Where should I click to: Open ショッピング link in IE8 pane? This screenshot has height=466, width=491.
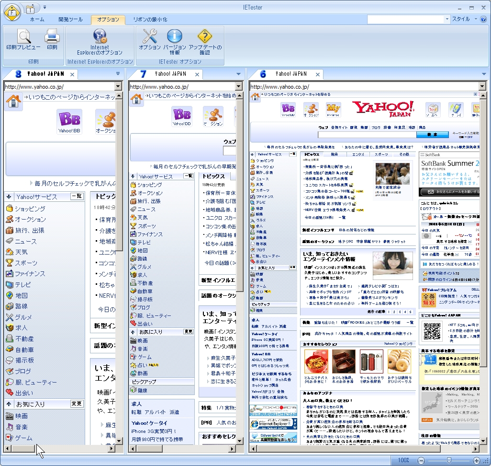click(x=30, y=209)
